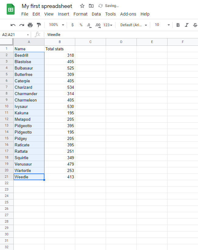198x250 pixels.
Task: Click the document title My first spreadsheet
Action: tap(47, 6)
